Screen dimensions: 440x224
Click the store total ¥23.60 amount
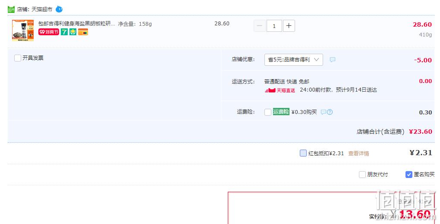pyautogui.click(x=420, y=132)
